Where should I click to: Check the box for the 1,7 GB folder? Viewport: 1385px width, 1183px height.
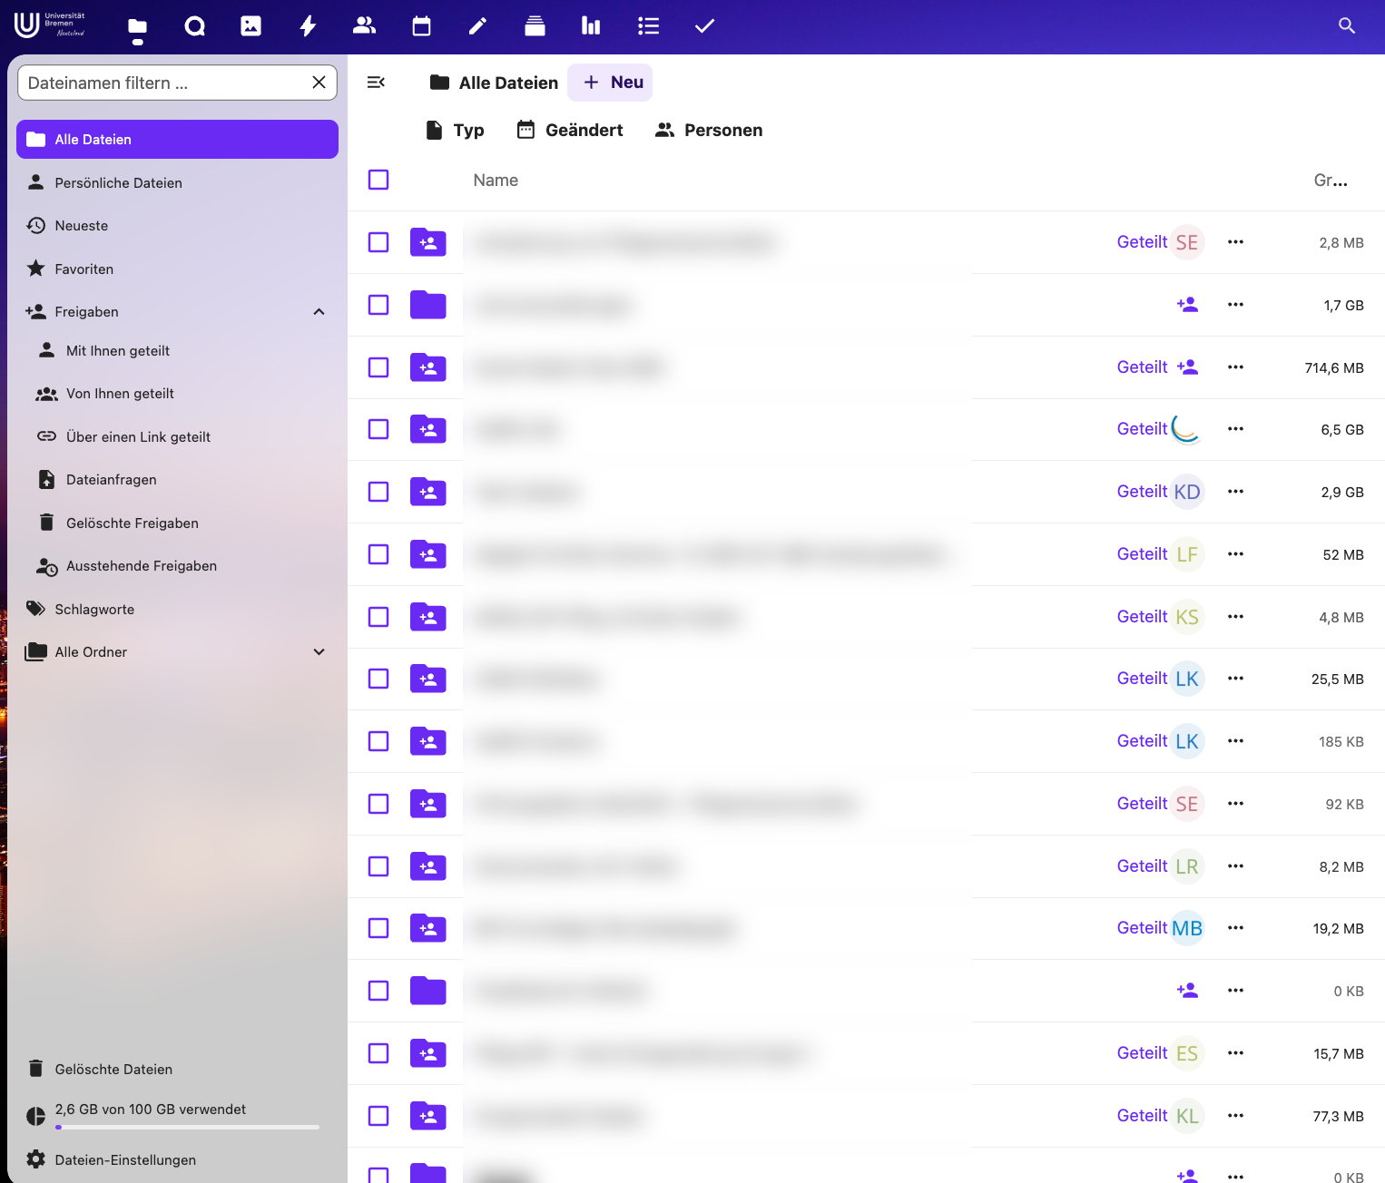[378, 305]
